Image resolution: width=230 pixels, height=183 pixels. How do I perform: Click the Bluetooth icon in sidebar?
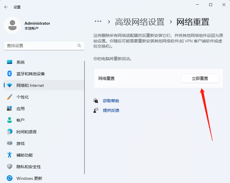10,73
